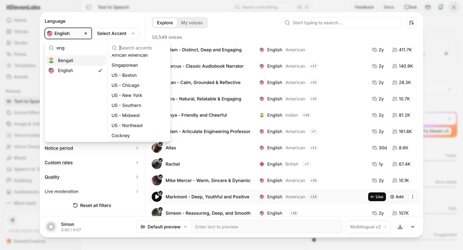Switch to the Explore tab

coord(165,23)
